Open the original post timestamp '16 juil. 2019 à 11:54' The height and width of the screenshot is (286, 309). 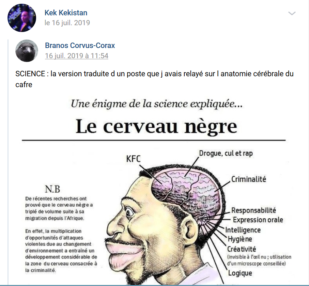coord(76,56)
